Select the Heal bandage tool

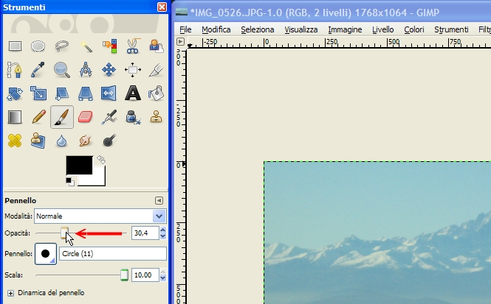[15, 141]
